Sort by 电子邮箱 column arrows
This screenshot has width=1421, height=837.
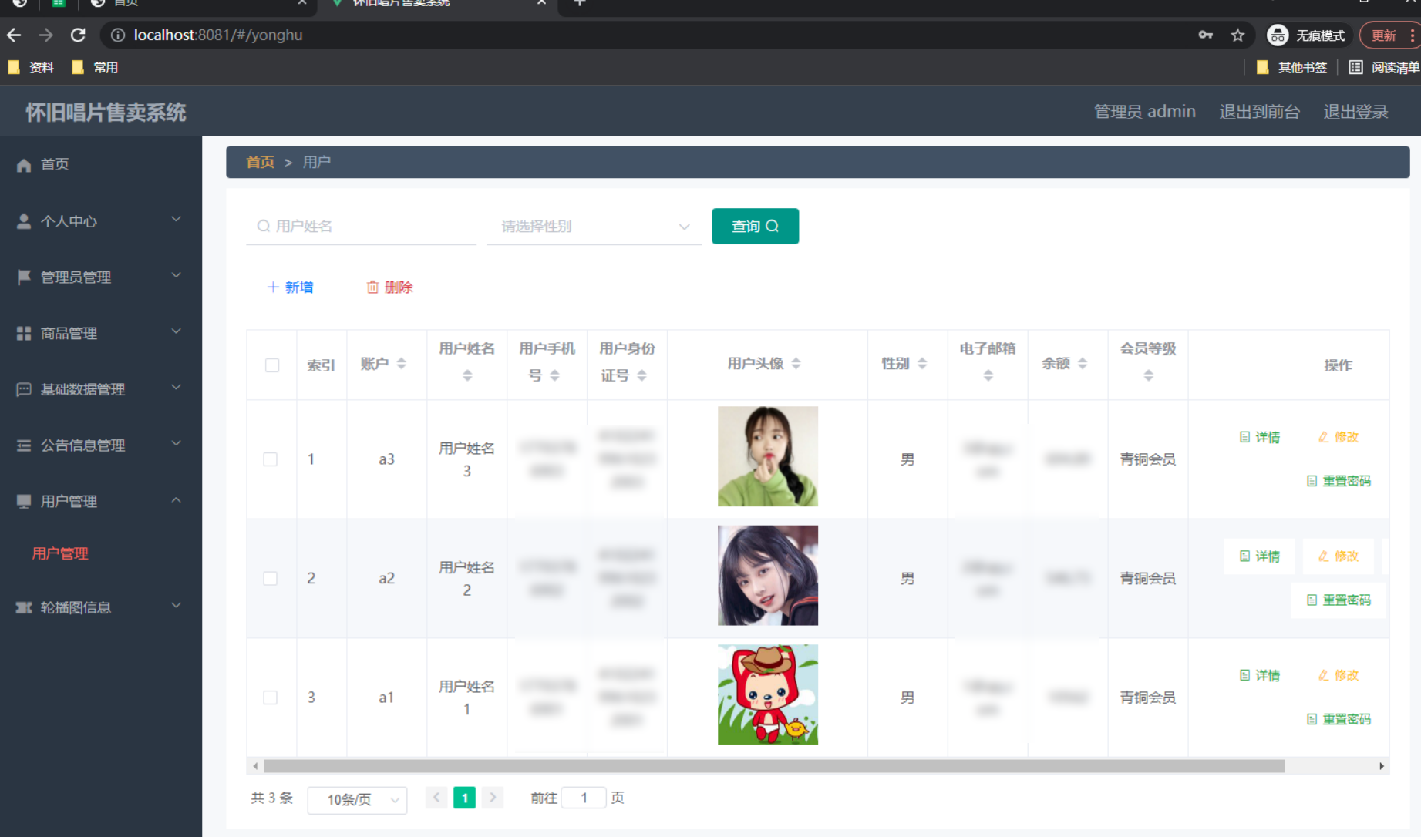click(x=988, y=376)
